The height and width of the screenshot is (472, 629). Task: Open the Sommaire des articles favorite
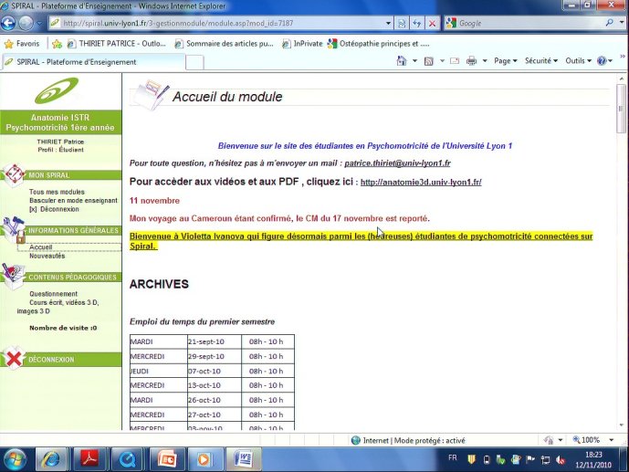225,44
